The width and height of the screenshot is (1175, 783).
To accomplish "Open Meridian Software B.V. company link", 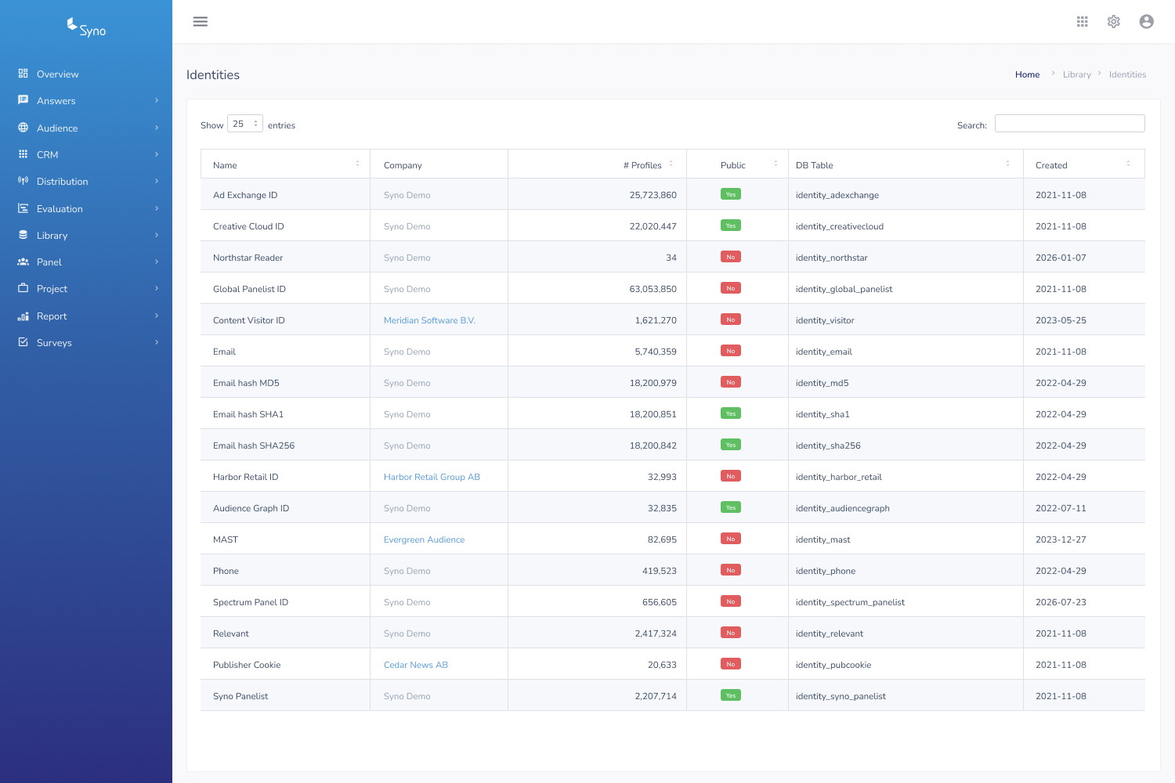I will (x=429, y=320).
